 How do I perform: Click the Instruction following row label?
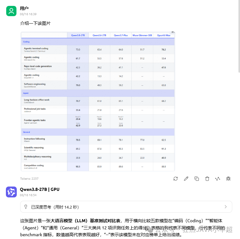click(x=34, y=139)
